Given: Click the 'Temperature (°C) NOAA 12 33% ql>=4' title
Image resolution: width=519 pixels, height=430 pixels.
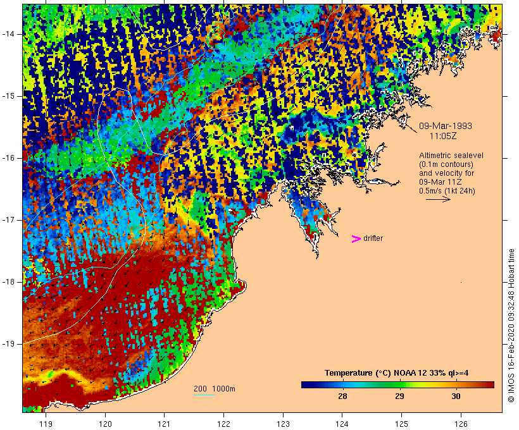Looking at the screenshot, I should point(397,373).
